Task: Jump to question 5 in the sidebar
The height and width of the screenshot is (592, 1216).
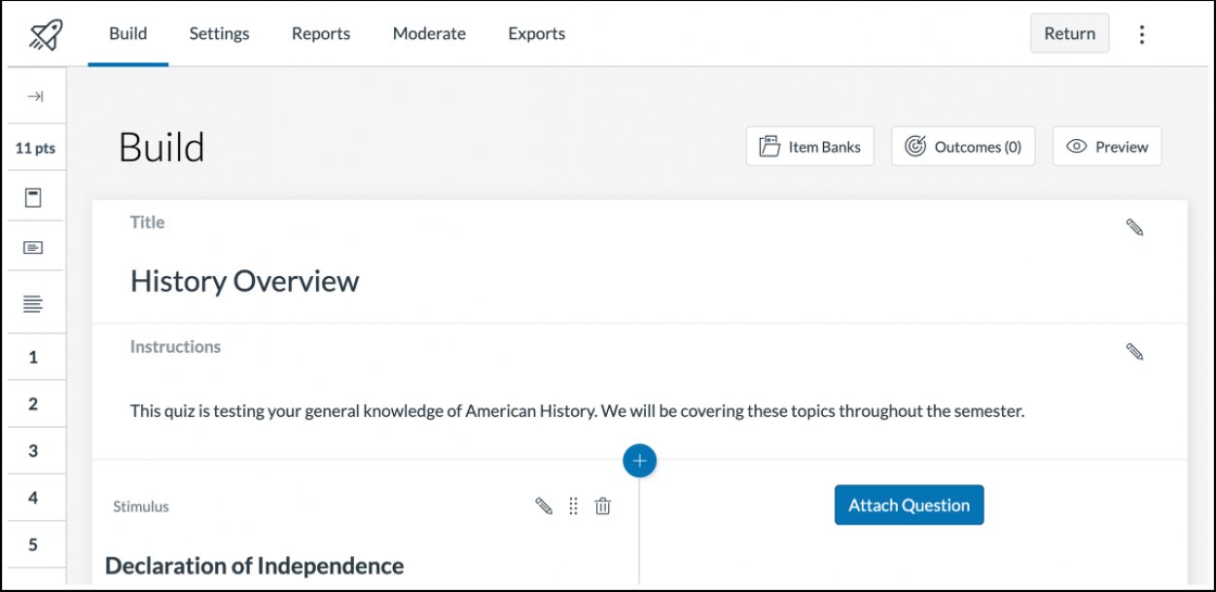Action: (35, 543)
